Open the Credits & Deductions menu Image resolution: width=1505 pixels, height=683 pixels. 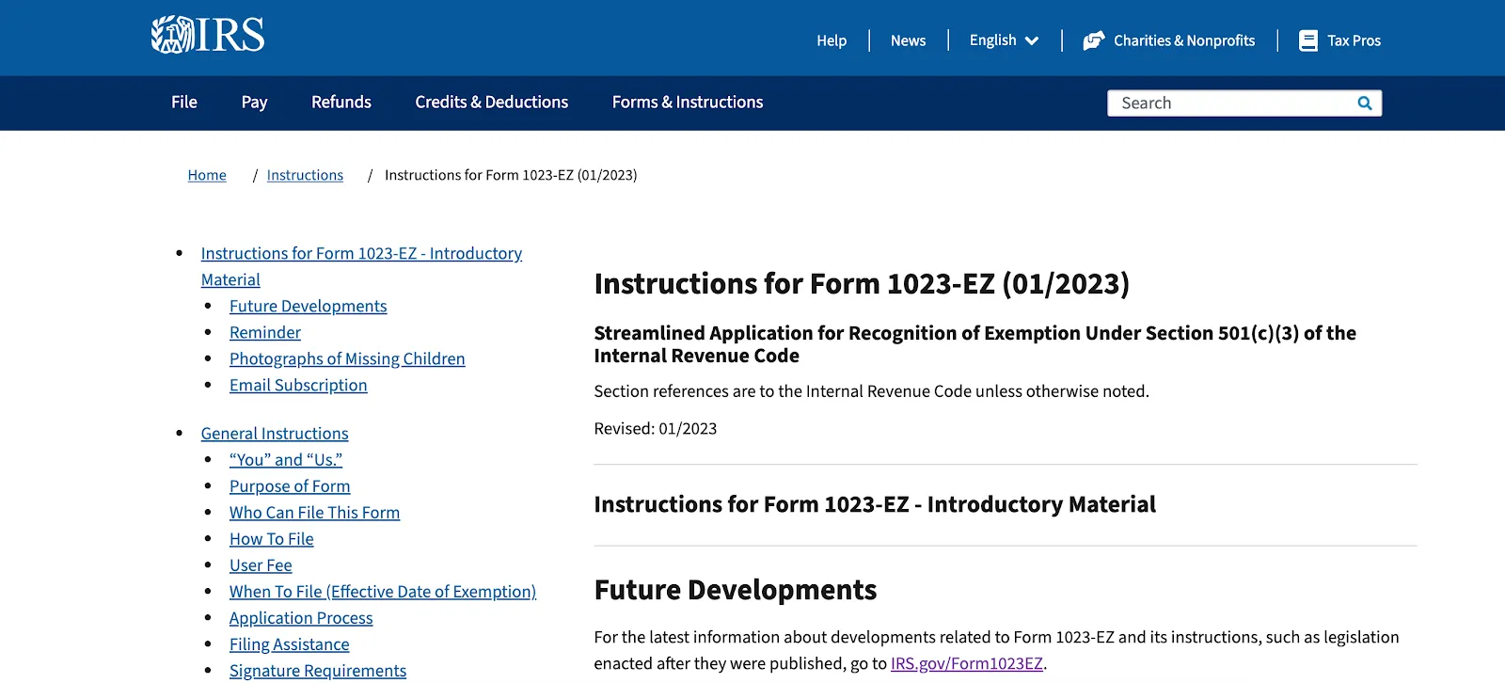[x=492, y=103]
